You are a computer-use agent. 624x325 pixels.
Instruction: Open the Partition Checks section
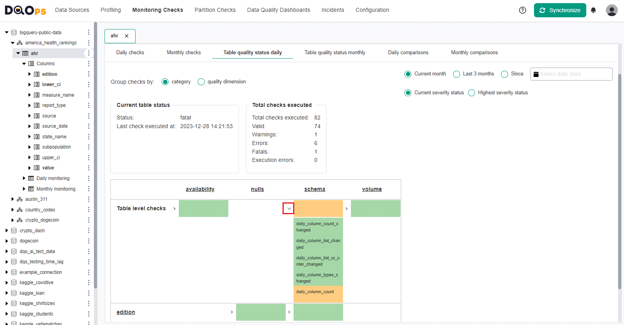tap(215, 10)
